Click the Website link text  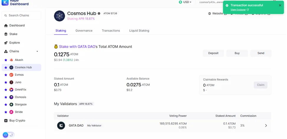pos(217,14)
